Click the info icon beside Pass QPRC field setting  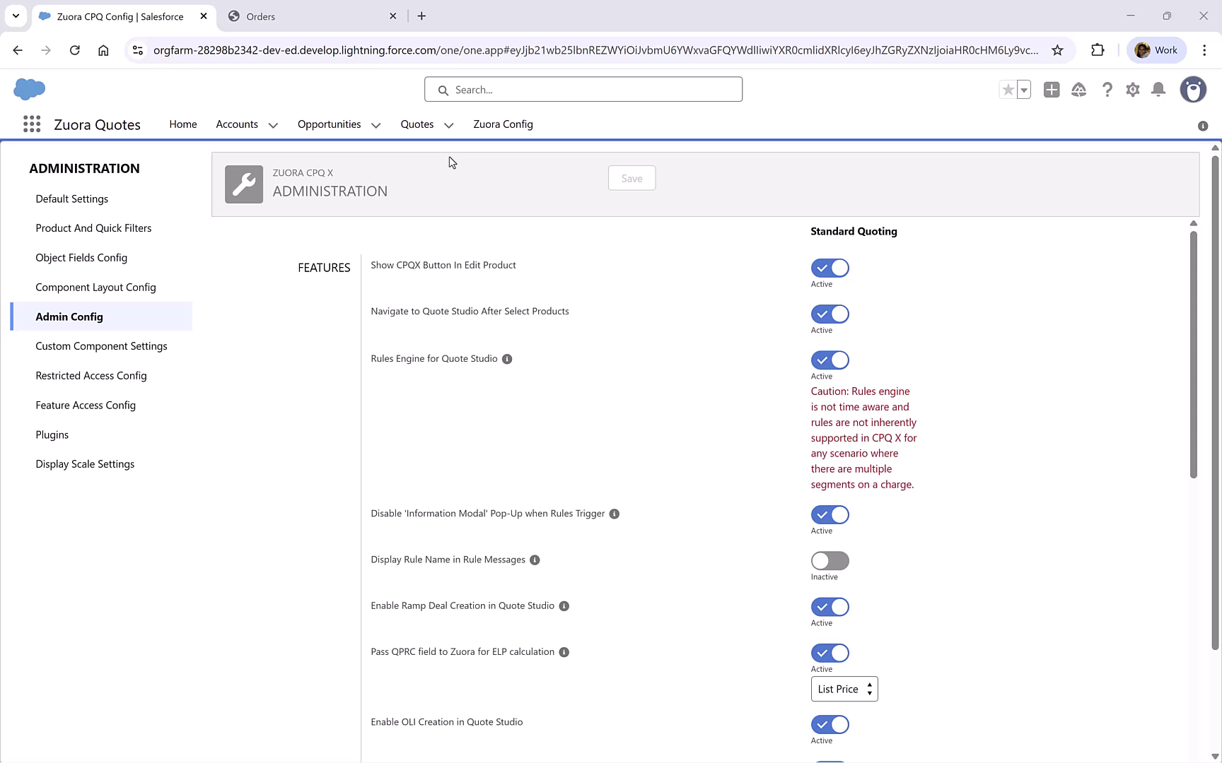tap(564, 652)
